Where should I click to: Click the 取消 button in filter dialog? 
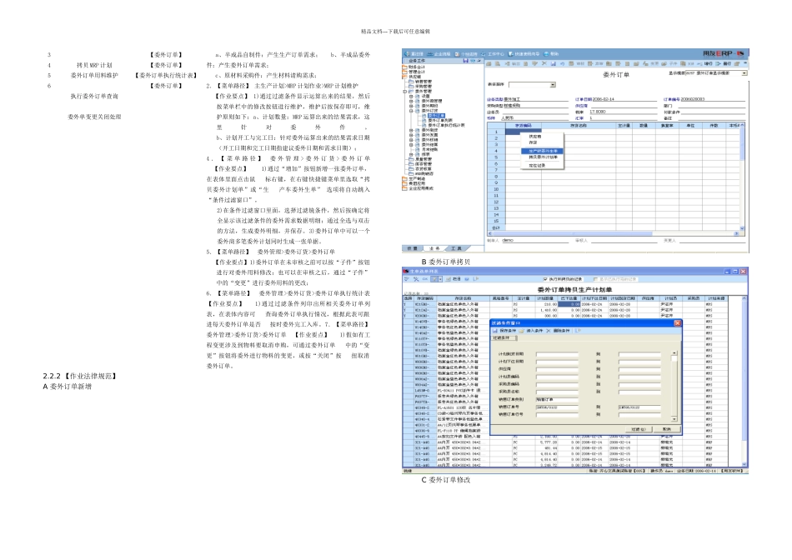click(667, 429)
